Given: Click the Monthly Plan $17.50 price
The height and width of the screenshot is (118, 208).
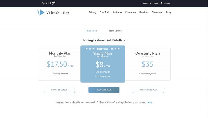Looking at the screenshot, I should [x=57, y=64].
